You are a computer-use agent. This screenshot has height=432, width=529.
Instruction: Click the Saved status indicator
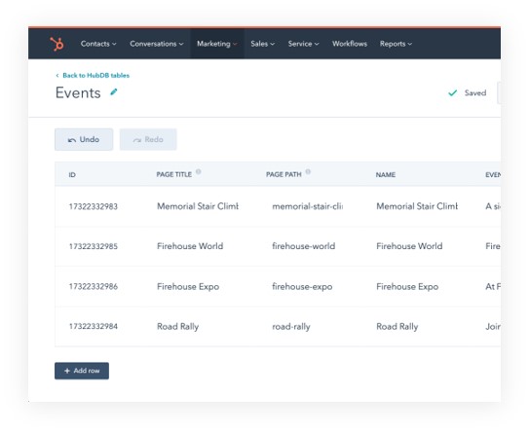(468, 93)
